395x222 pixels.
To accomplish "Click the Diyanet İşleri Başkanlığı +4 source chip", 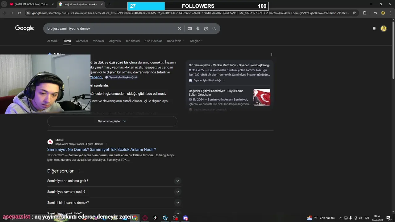I will [121, 77].
